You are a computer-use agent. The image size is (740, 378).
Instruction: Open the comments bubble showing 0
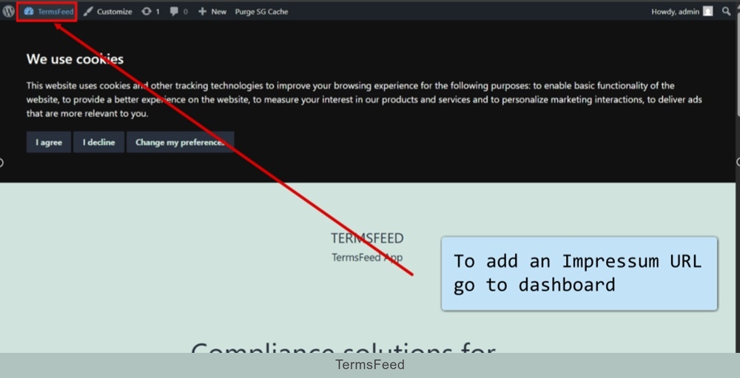[x=178, y=11]
